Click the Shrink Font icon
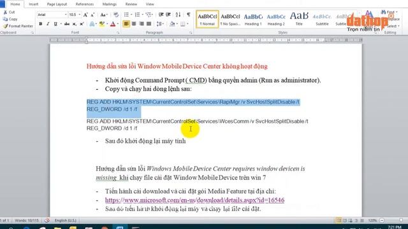The width and height of the screenshot is (408, 229). click(92, 15)
